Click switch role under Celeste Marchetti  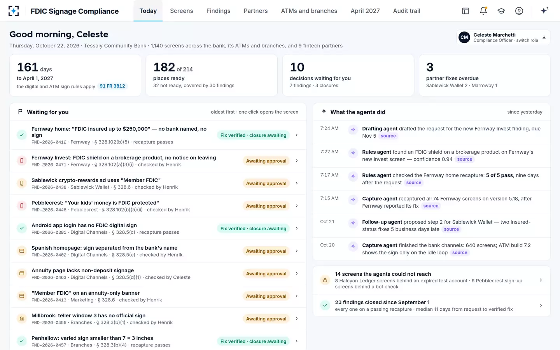(x=527, y=40)
